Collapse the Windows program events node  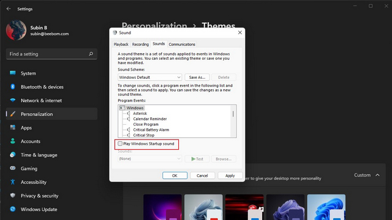point(122,108)
